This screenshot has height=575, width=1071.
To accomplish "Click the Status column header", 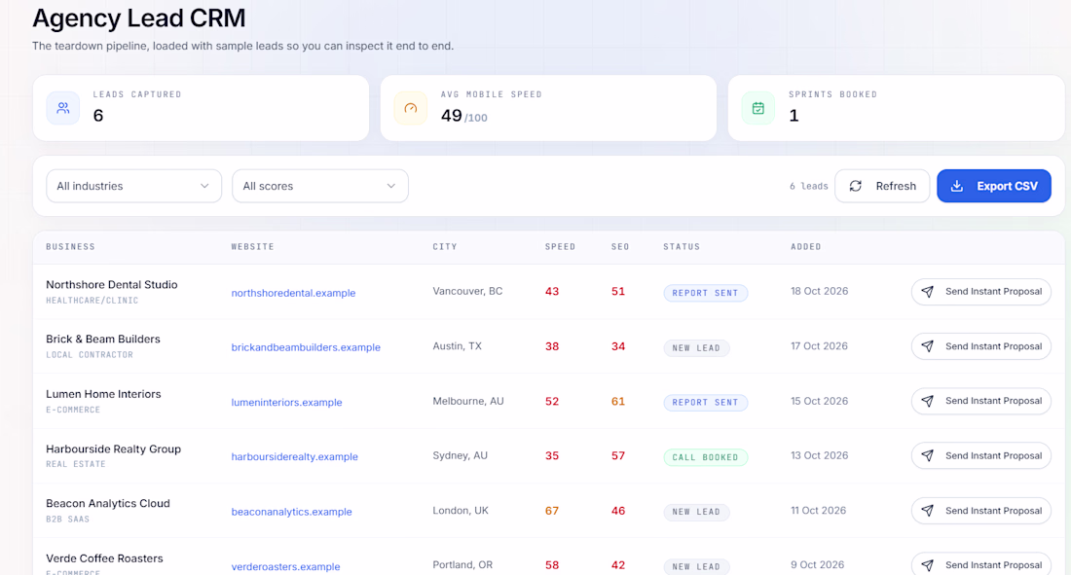I will click(682, 246).
